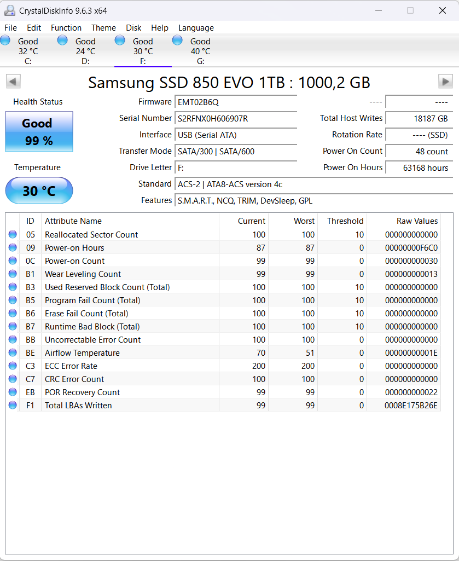Open the Function menu
Viewport: 459px width, 561px height.
(66, 27)
